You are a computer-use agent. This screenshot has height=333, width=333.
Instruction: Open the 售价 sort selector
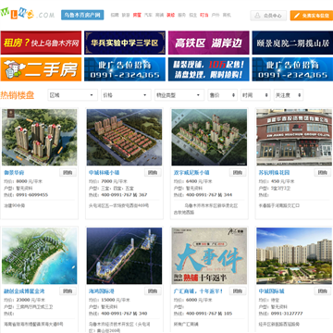(222, 95)
